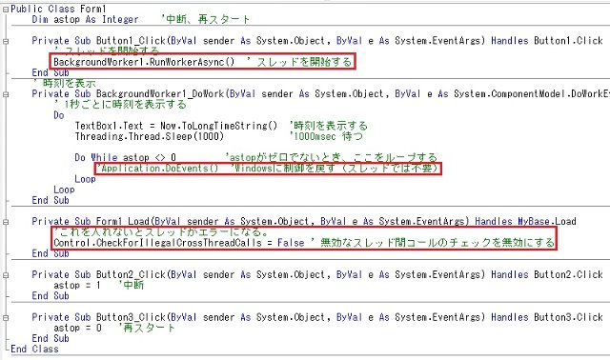610x360 pixels.
Task: Click 'Control.CheckForIllegalCrossThreadCalls = False' statement
Action: (x=179, y=243)
